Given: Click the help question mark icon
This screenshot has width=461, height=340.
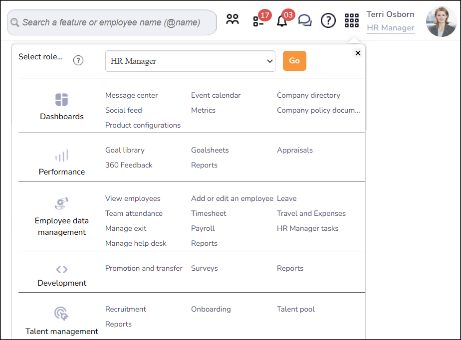Looking at the screenshot, I should tap(328, 20).
